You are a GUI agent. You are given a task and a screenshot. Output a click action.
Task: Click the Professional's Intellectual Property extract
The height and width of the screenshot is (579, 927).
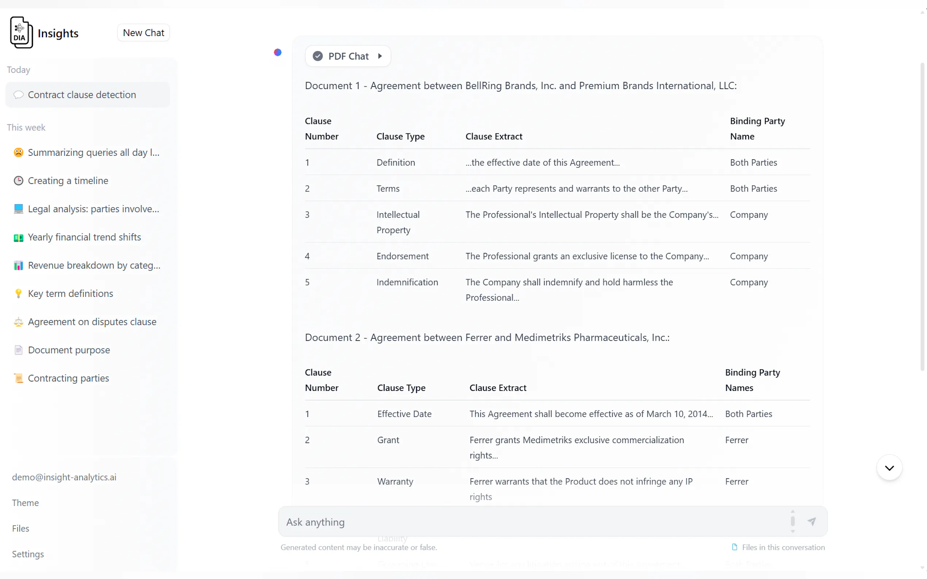pyautogui.click(x=592, y=214)
